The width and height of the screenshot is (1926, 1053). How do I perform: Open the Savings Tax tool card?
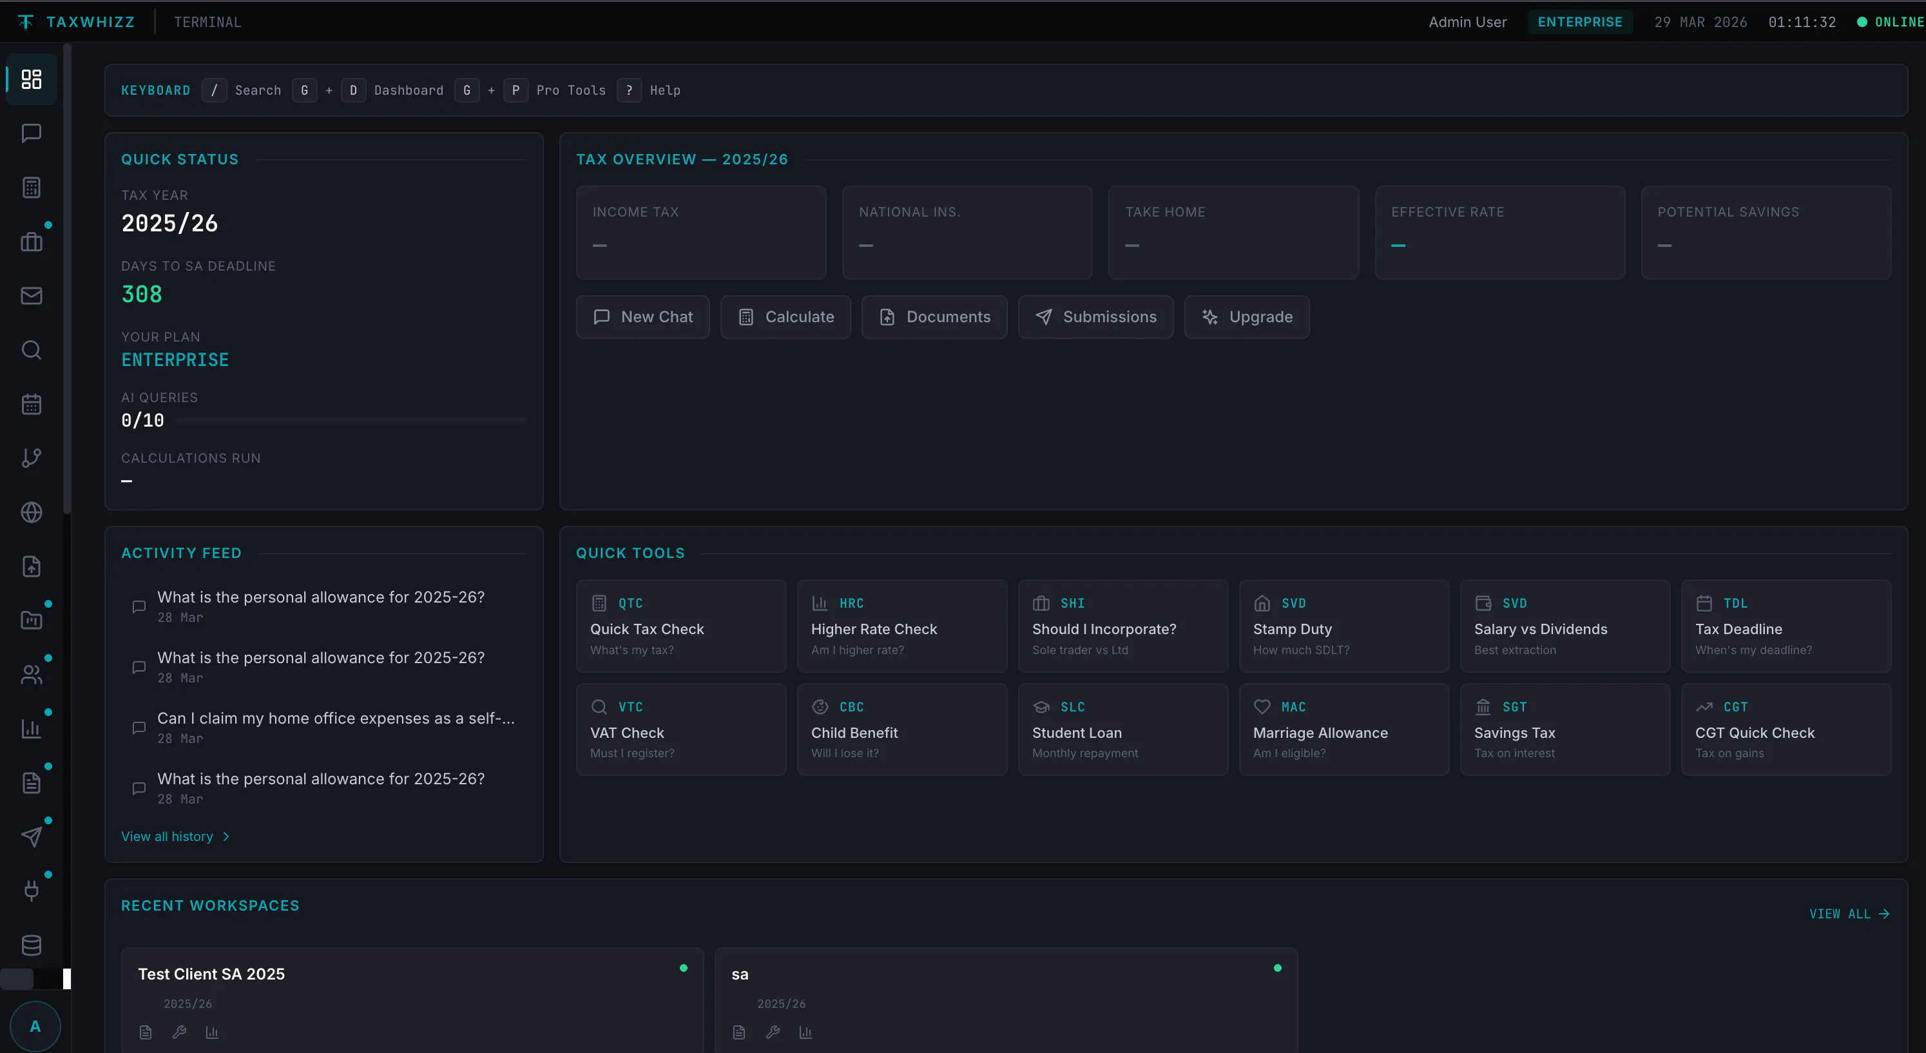pyautogui.click(x=1565, y=729)
